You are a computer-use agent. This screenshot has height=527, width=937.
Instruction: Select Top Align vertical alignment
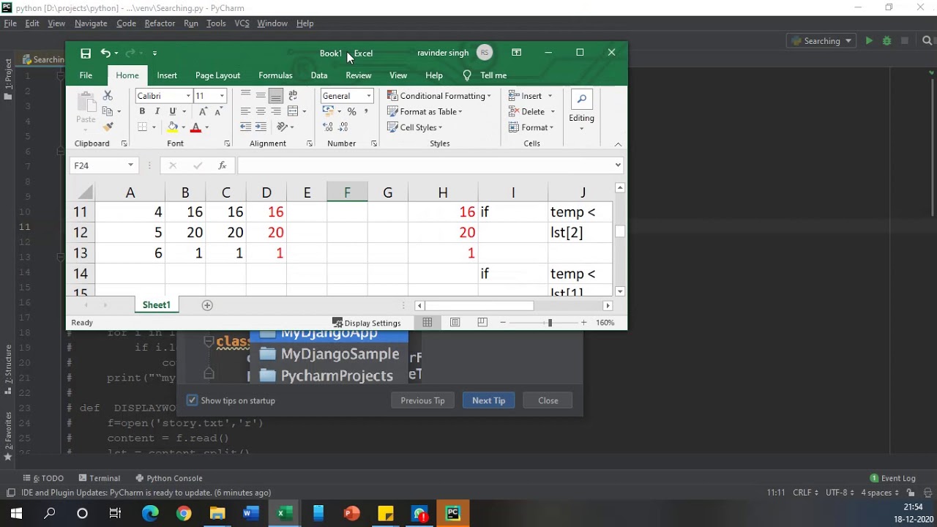click(x=245, y=95)
